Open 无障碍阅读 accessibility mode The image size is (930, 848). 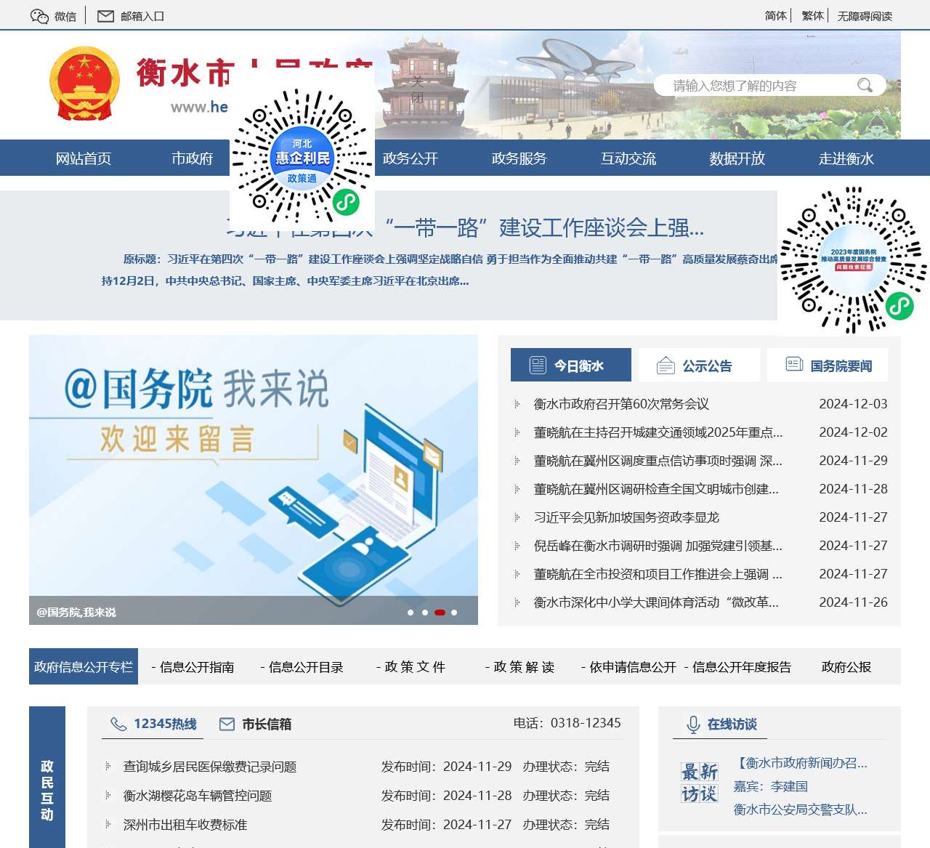(x=865, y=16)
